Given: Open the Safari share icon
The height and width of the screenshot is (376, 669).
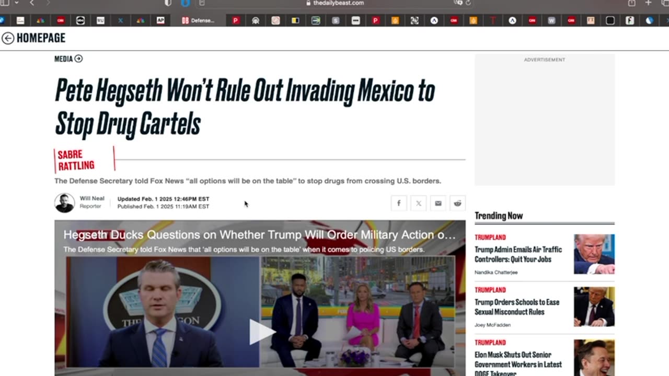Looking at the screenshot, I should click(631, 3).
